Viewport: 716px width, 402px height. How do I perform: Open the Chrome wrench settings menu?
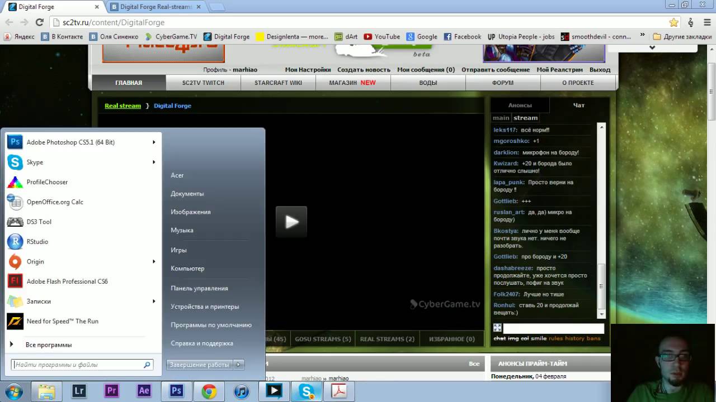[706, 22]
